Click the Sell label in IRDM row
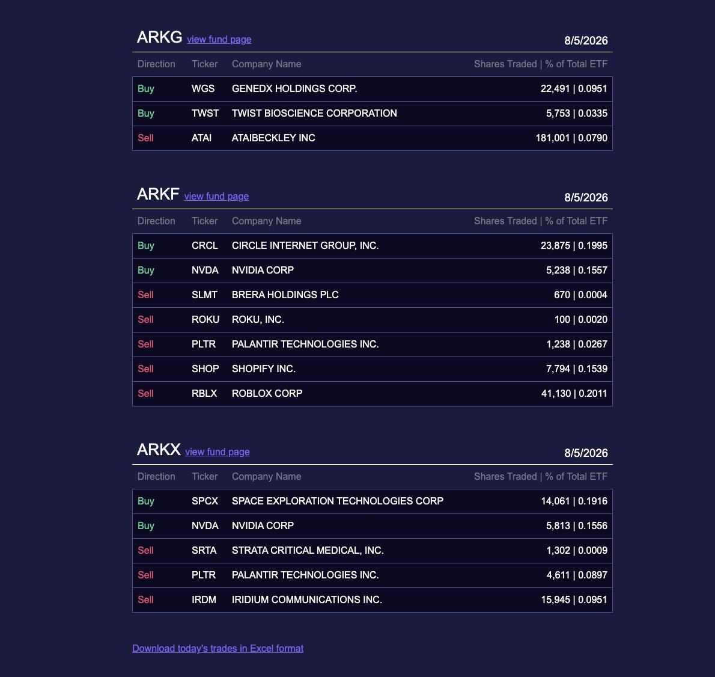The image size is (715, 677). (x=145, y=599)
